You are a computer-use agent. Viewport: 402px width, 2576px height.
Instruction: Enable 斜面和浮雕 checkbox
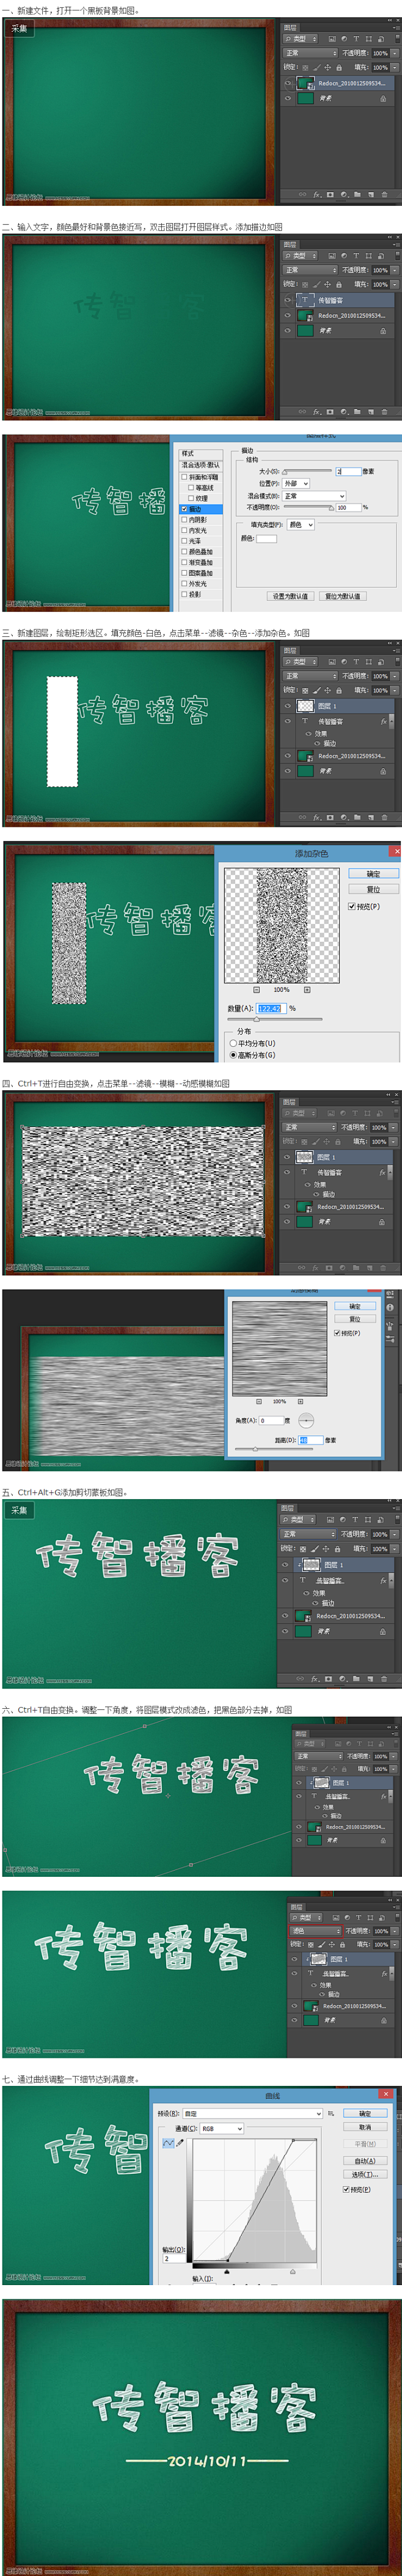[x=184, y=477]
